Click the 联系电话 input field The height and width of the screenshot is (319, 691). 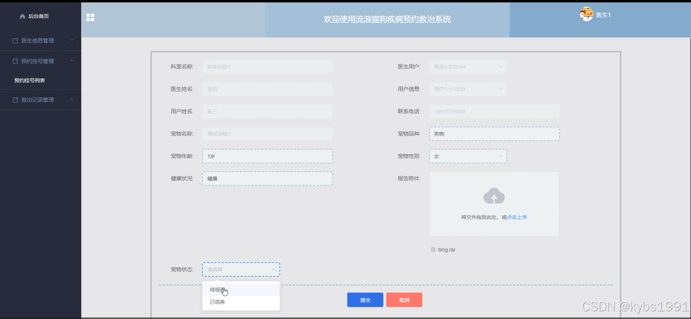(x=494, y=112)
